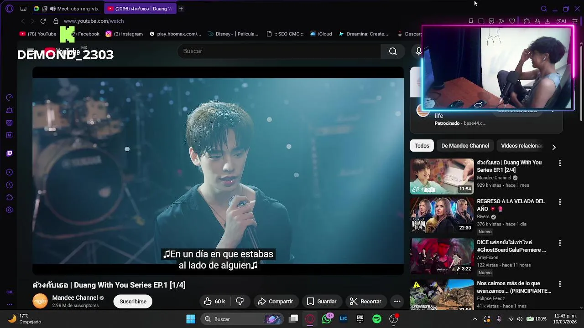
Task: Click the pin icon in address toolbar
Action: click(471, 21)
